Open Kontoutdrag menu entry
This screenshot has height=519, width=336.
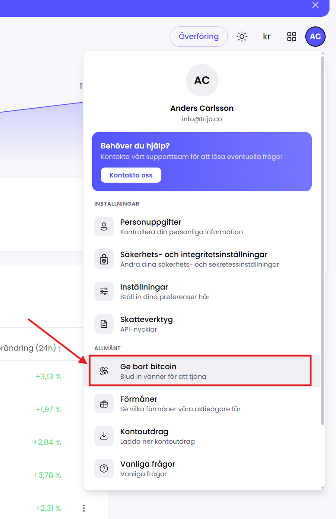202,436
